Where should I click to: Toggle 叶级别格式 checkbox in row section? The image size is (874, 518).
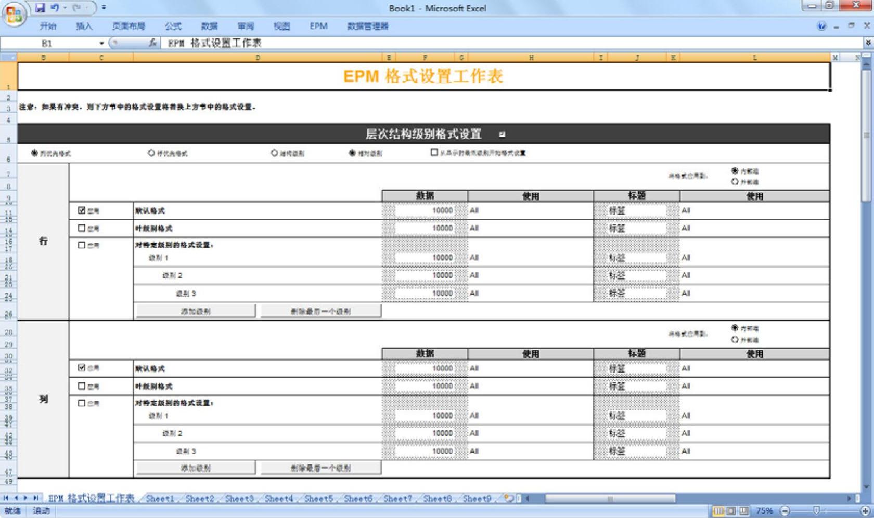pyautogui.click(x=82, y=228)
